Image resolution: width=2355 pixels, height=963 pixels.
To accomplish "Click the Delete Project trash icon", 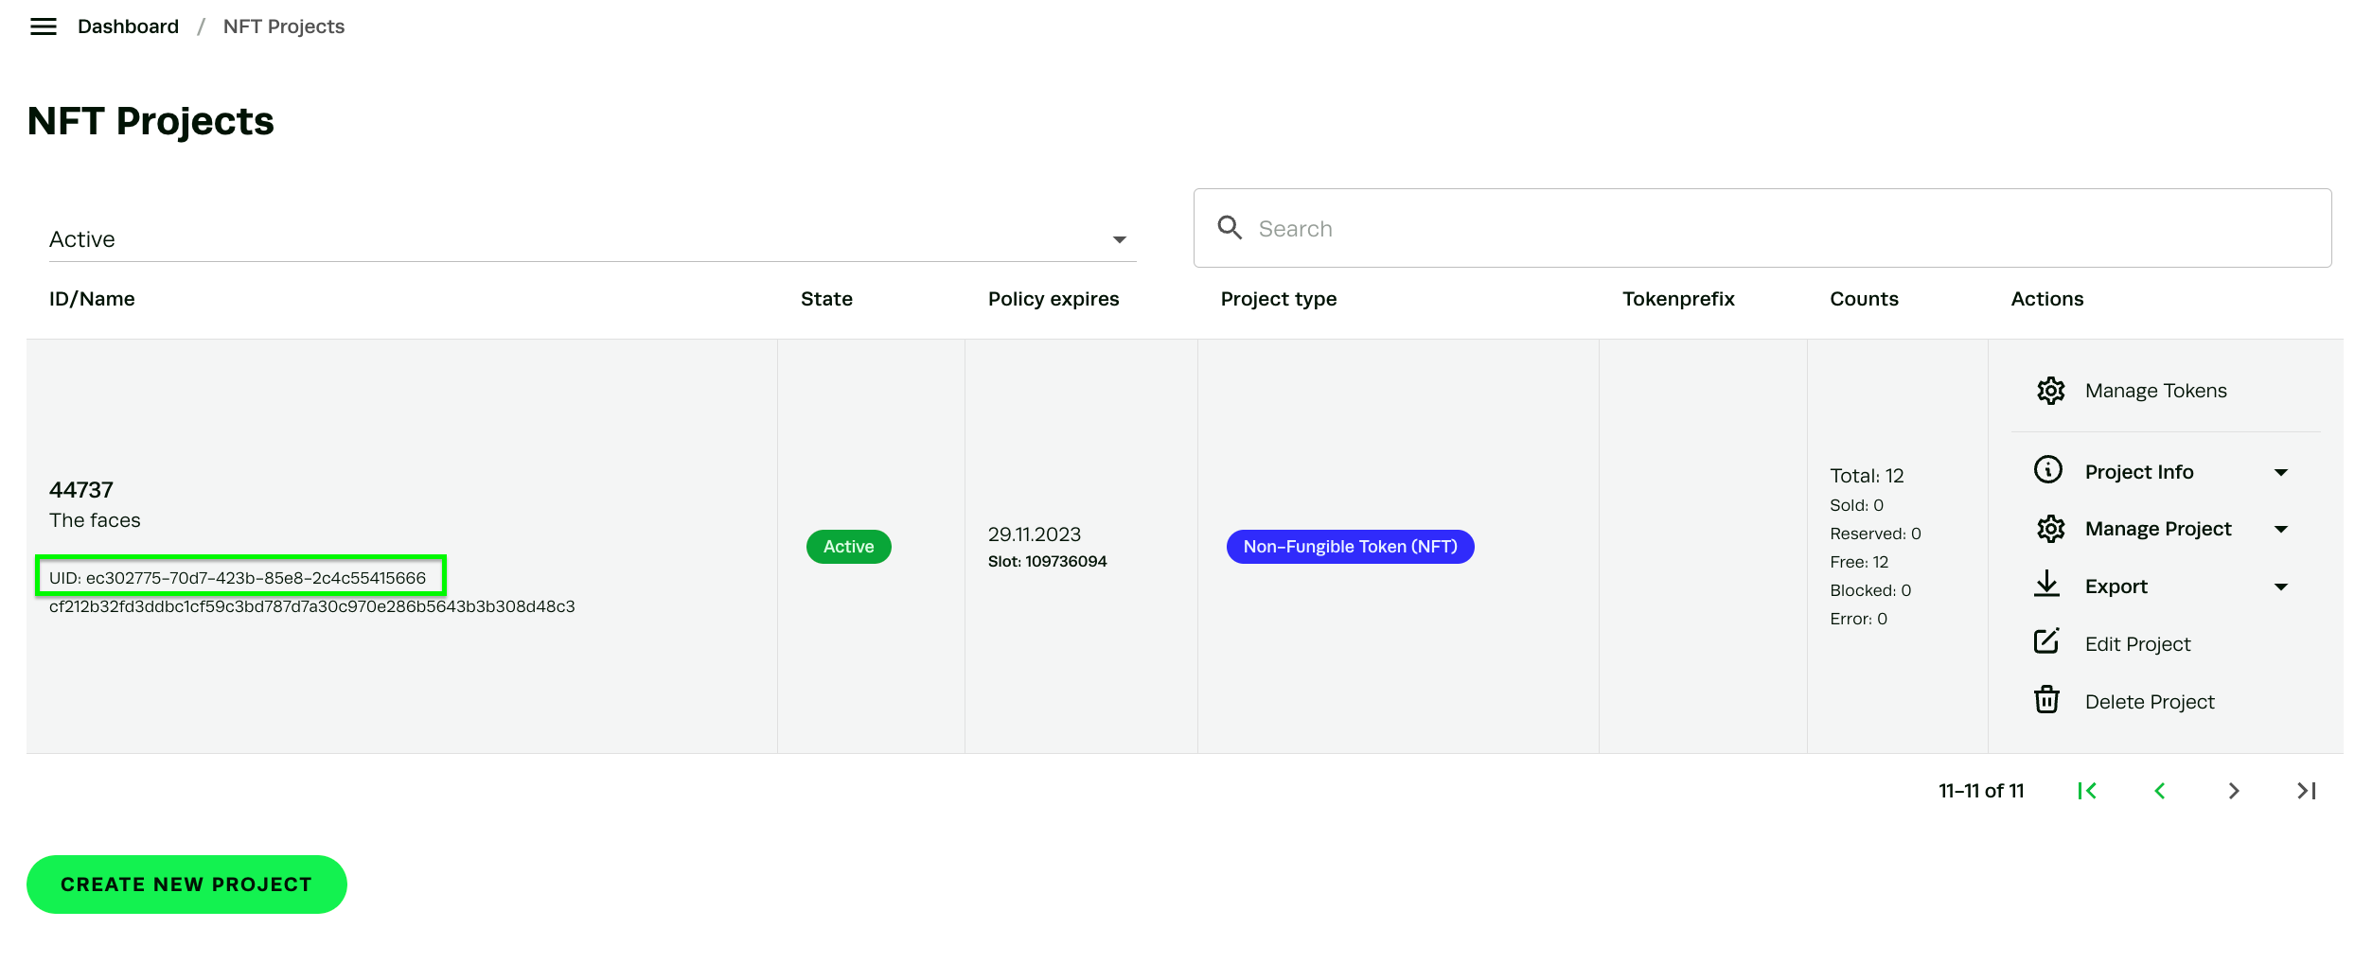I will [x=2046, y=700].
